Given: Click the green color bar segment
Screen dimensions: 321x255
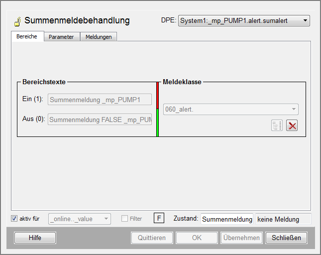Looking at the screenshot, I should (x=157, y=123).
